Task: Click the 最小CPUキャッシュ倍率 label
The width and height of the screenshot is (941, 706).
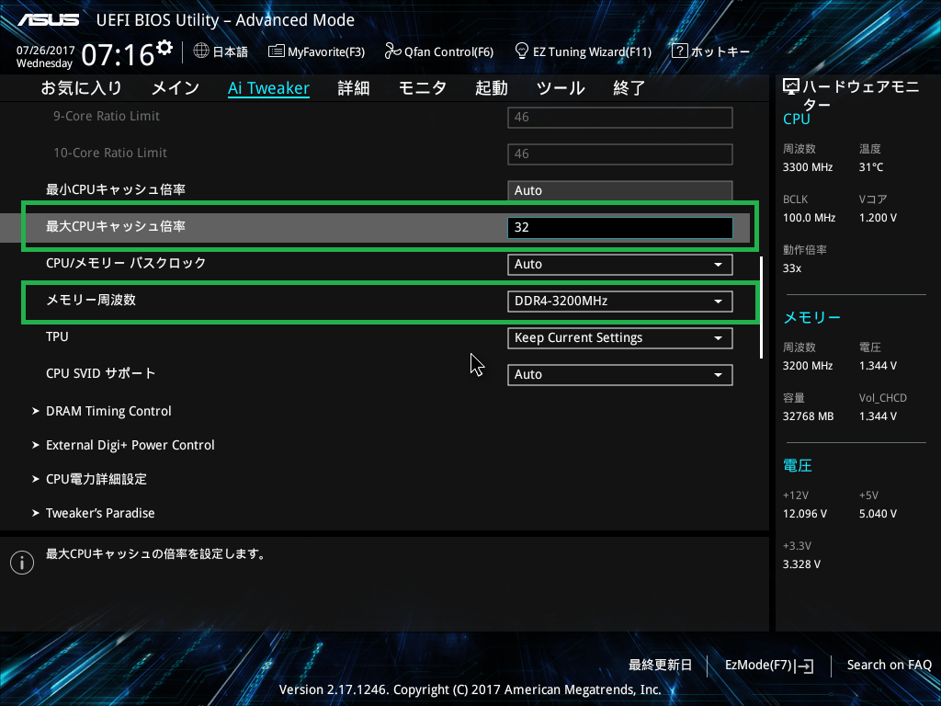Action: pos(116,189)
